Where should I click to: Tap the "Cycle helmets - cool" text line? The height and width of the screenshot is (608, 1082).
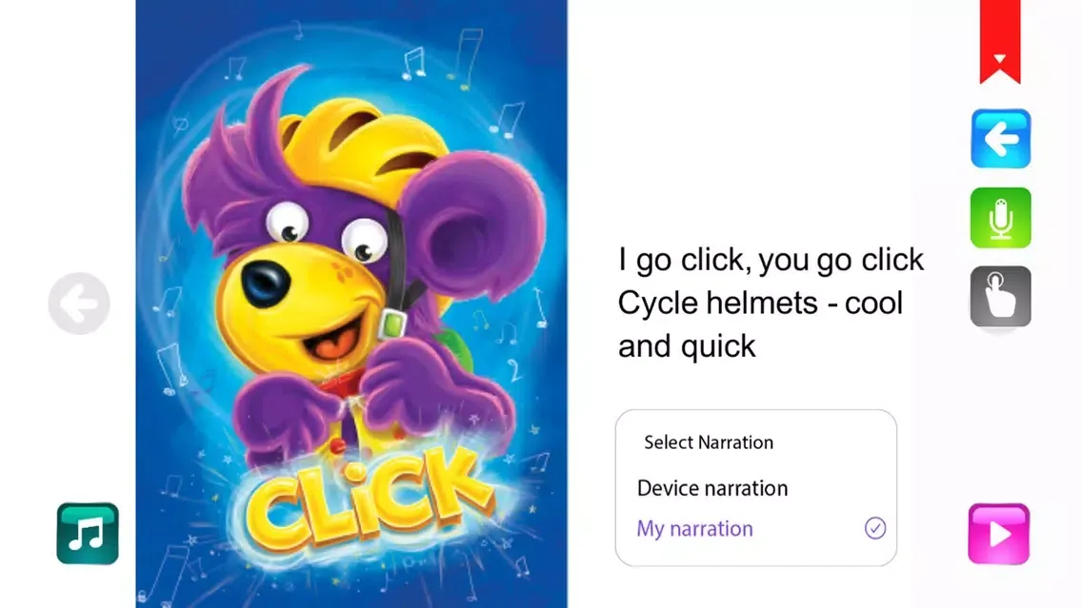tap(760, 303)
